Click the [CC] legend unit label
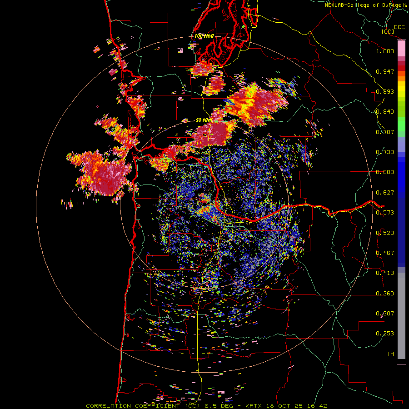This screenshot has height=409, width=409. pos(388,31)
